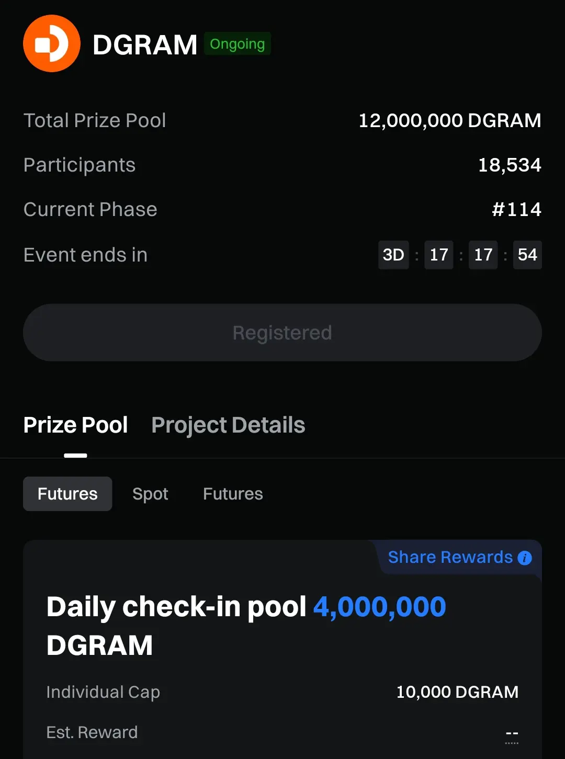Click the Daily check-in pool heading
Screen dimensions: 565x759
point(246,626)
